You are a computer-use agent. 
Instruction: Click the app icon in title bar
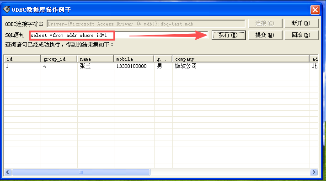click(x=6, y=9)
